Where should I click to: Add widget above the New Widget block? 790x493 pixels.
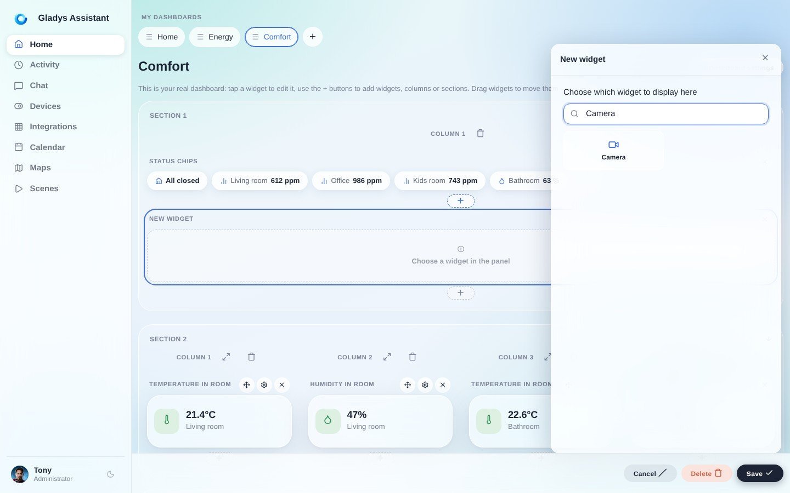pos(461,201)
